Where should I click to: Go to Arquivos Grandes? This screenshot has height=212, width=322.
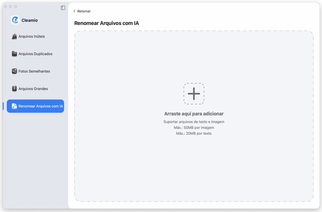35,89
